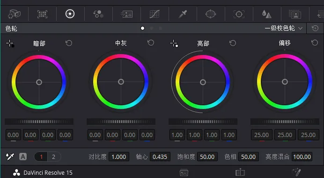Click 亮部 red channel value 1.00
Viewport: 324px width, 178px height.
194,135
